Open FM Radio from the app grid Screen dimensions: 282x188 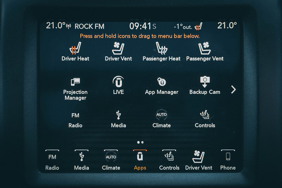coord(75,120)
